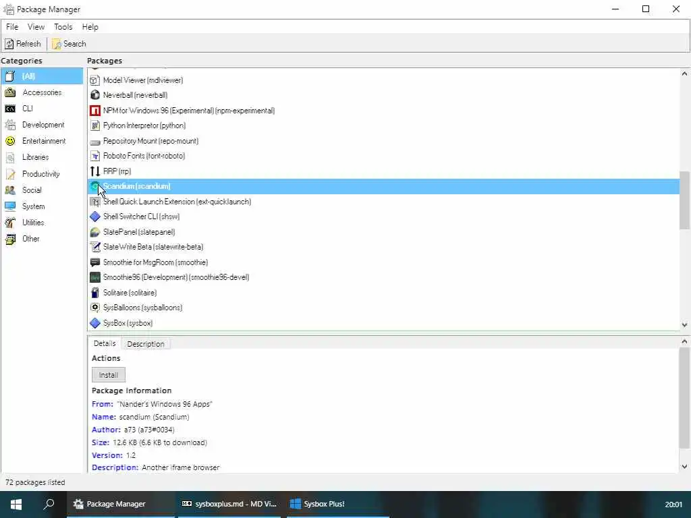Select "Neverball (neverball)" package name
The height and width of the screenshot is (518, 691).
coord(135,95)
